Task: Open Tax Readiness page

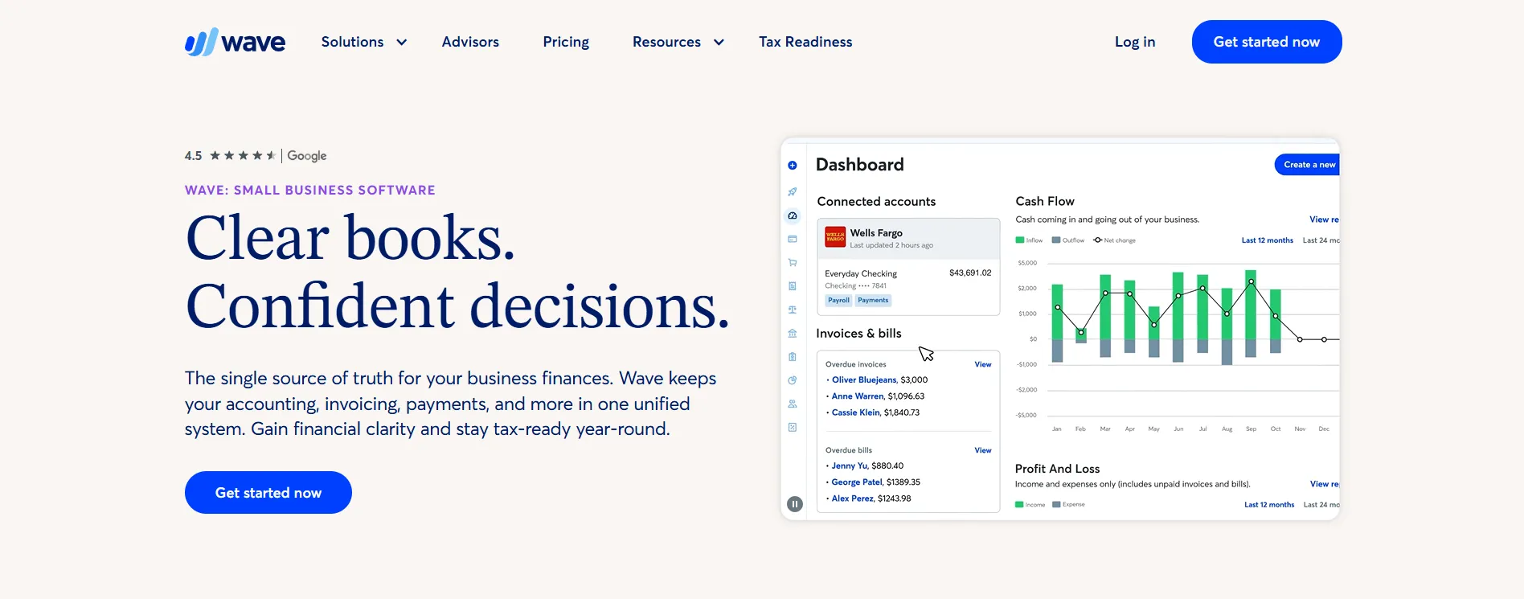Action: click(x=805, y=42)
